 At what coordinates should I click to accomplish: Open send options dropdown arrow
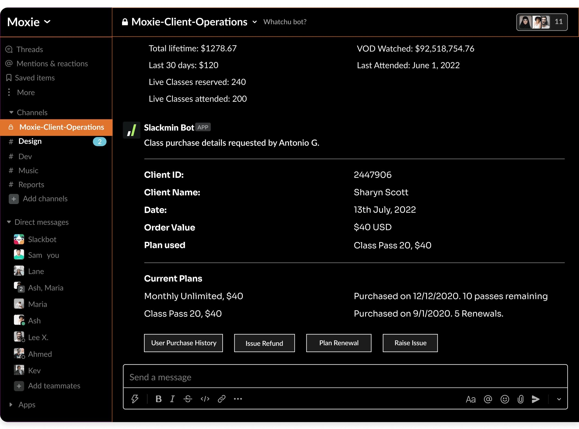click(559, 399)
